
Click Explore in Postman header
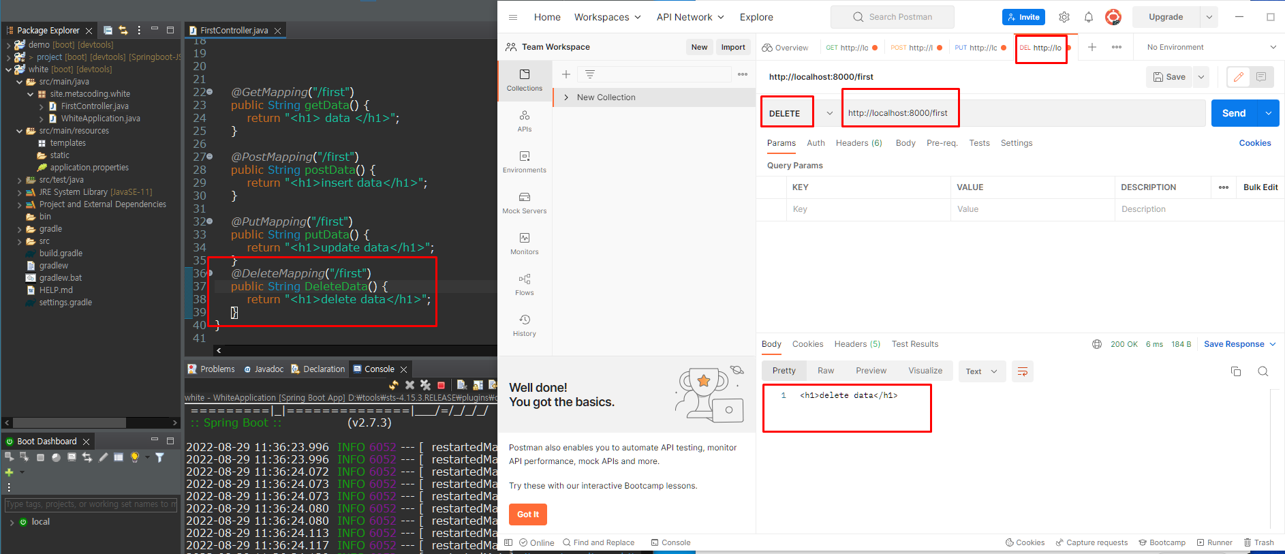tap(756, 17)
